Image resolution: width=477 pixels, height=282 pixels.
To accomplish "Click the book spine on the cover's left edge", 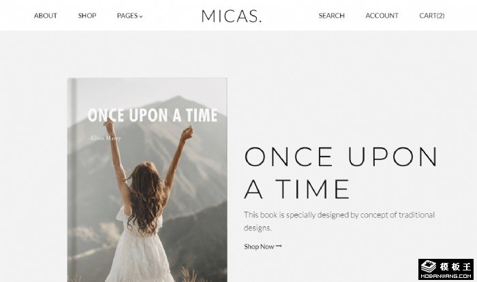I will pyautogui.click(x=72, y=180).
